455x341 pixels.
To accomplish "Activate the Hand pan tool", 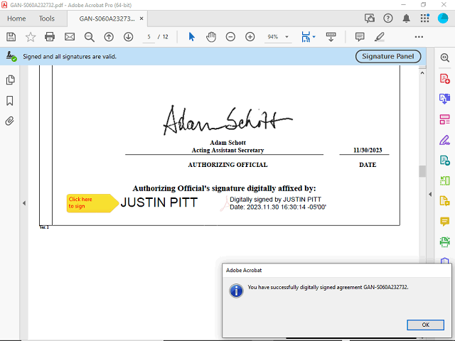I will tap(211, 37).
